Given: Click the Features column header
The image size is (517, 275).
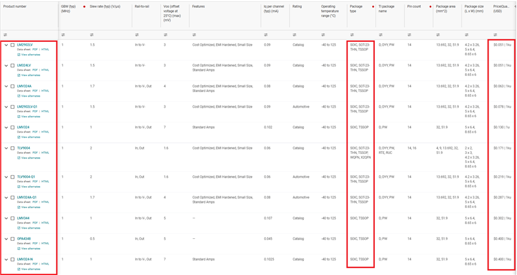Looking at the screenshot, I should pos(198,6).
